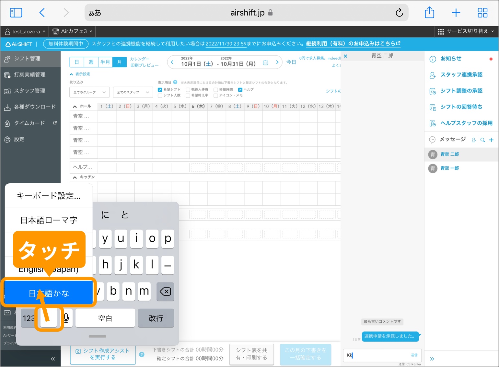The width and height of the screenshot is (499, 367).
Task: Open the 全てのスタッフ dropdown
Action: click(133, 92)
